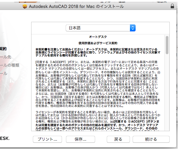The image size is (179, 151).
Task: Click the window title Autodesk AutoCAD 2018
Action: point(76,6)
